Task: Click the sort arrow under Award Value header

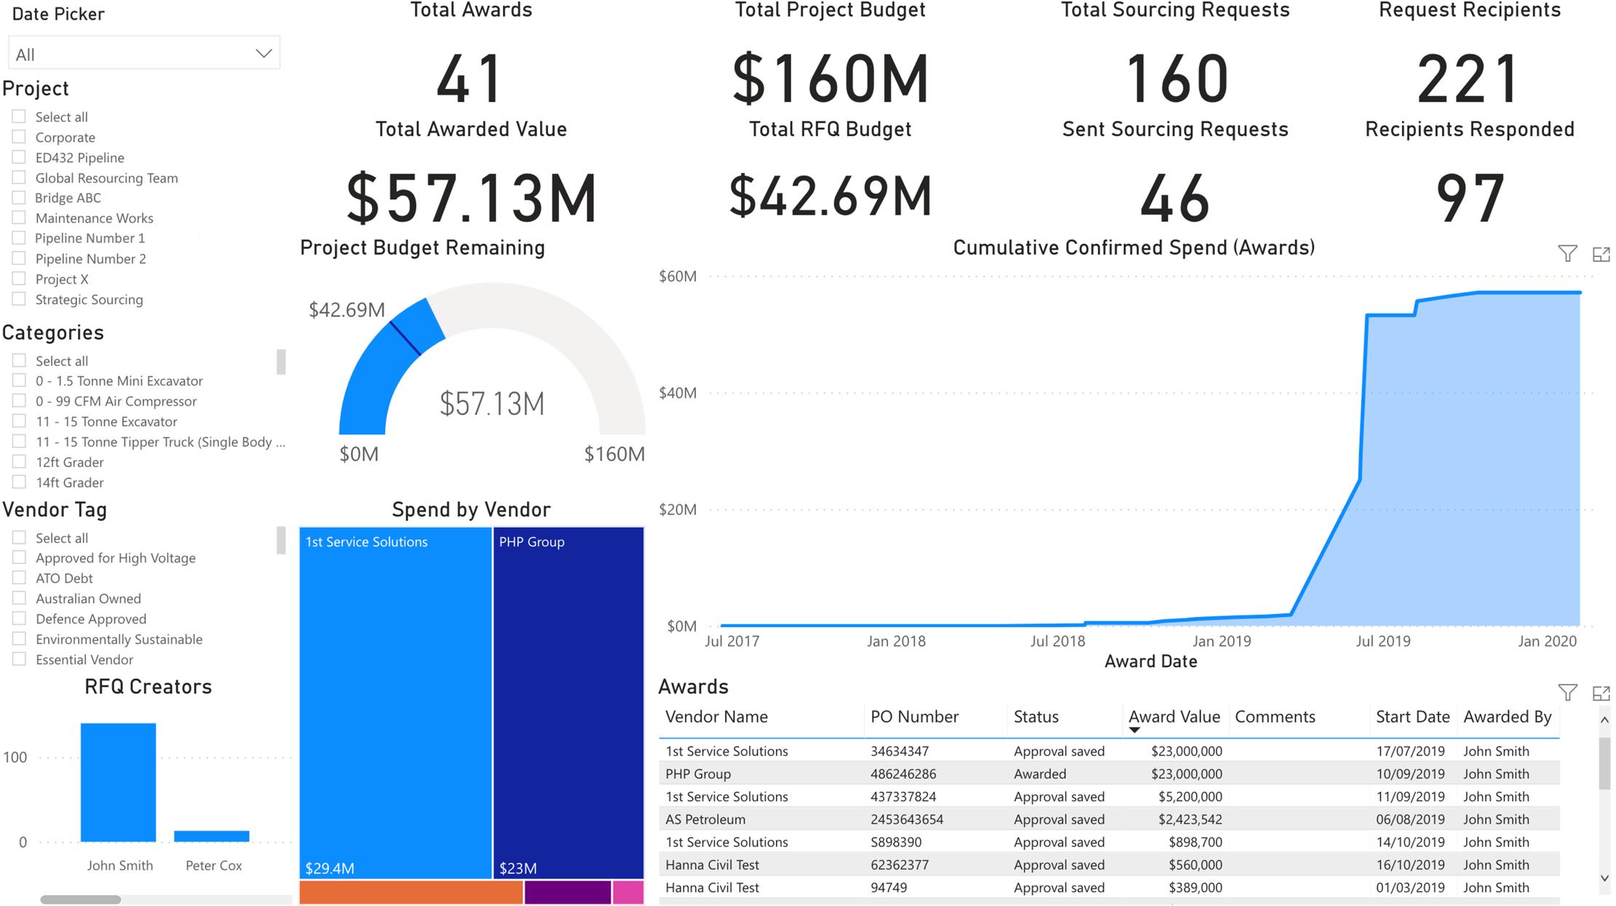Action: click(x=1134, y=729)
